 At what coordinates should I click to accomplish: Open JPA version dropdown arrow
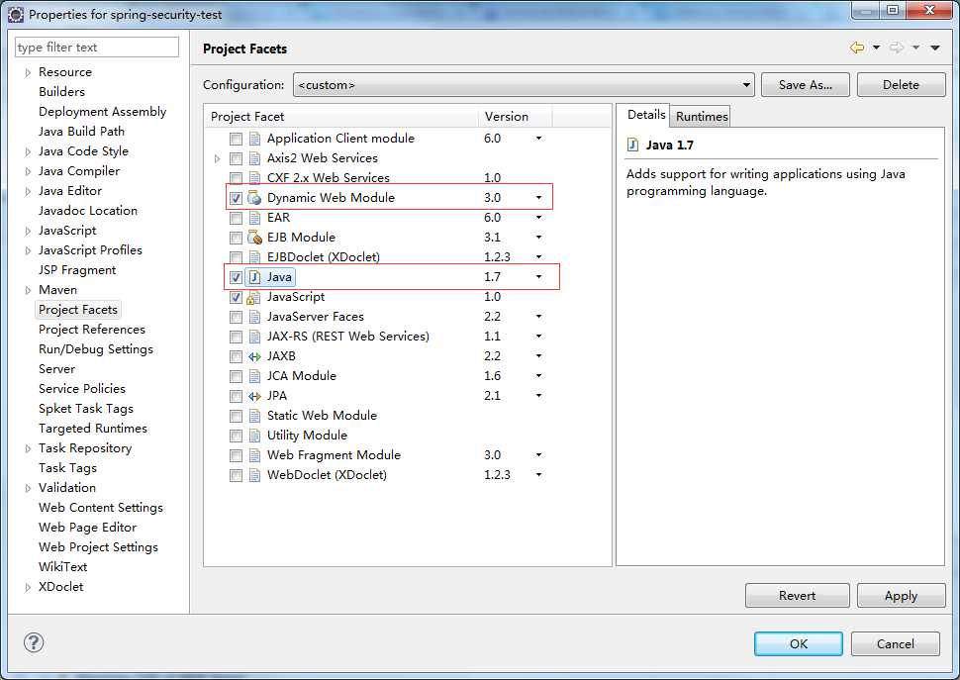click(538, 395)
